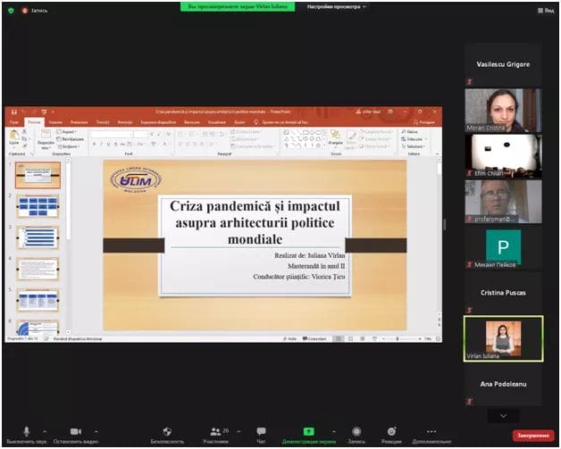Select Morari Cristina's video tile
The height and width of the screenshot is (449, 561).
click(x=502, y=110)
